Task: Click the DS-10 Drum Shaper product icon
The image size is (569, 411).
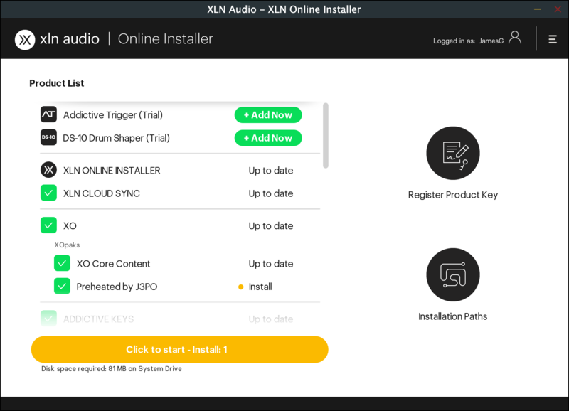Action: pyautogui.click(x=48, y=137)
